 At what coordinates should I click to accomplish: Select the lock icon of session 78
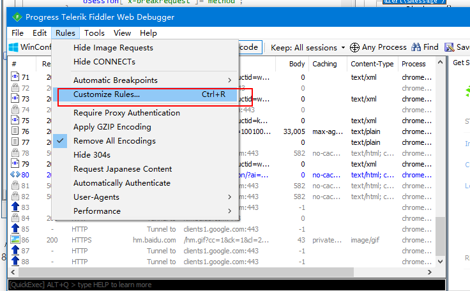point(15,153)
